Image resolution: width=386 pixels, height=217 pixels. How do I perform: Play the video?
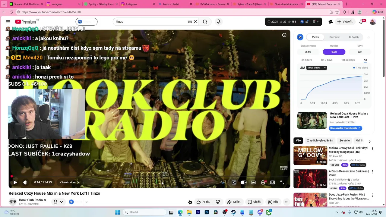click(x=15, y=182)
